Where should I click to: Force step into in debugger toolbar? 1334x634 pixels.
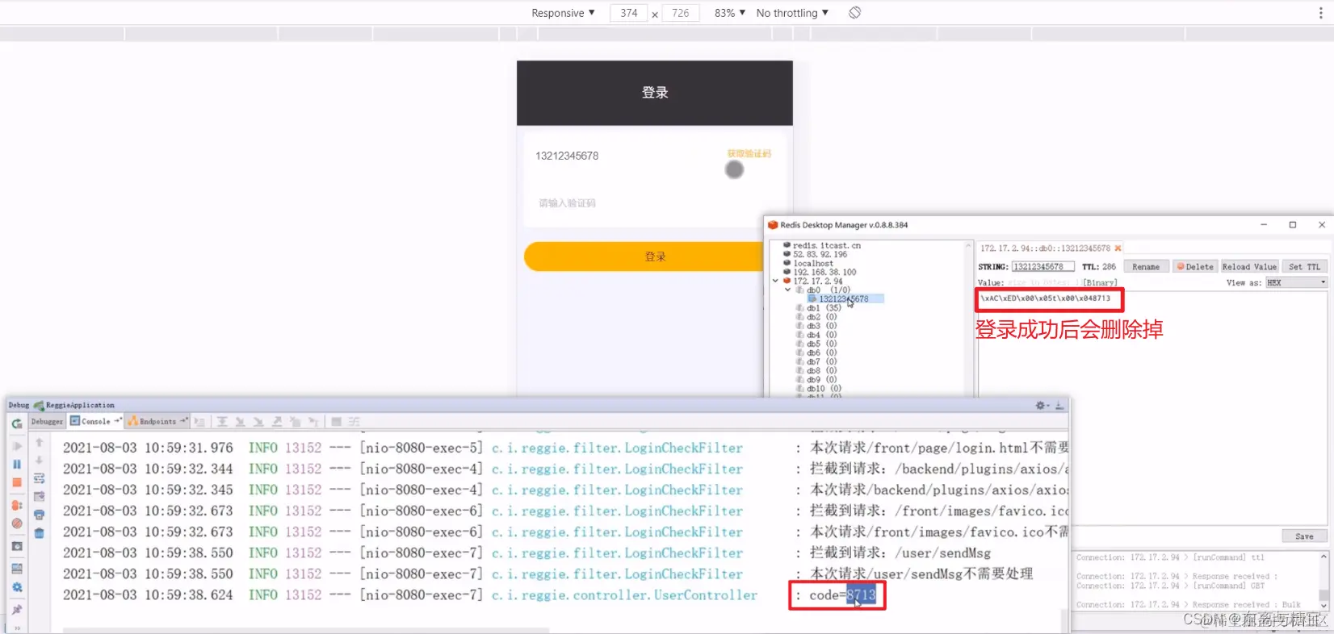258,422
